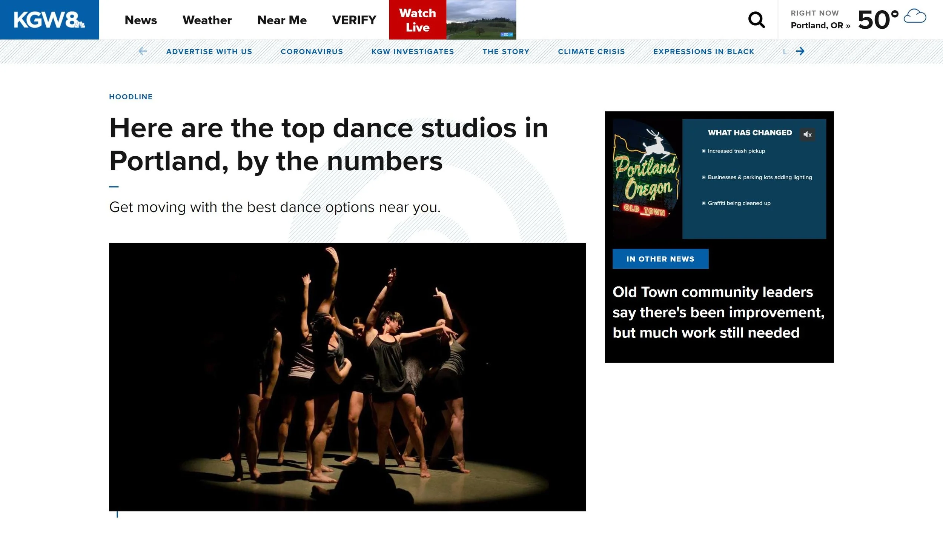943x545 pixels.
Task: Click the left arrow in subnav
Action: [143, 51]
